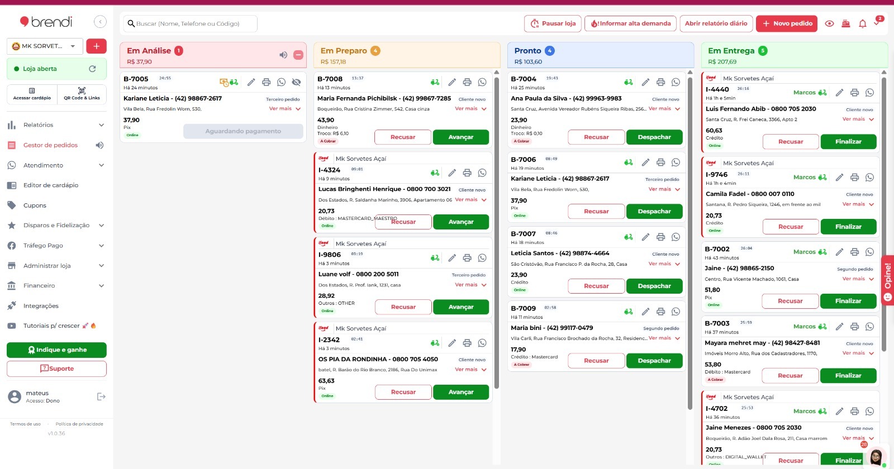Open WhatsApp chat for order B-7008
Image resolution: width=894 pixels, height=469 pixels.
point(482,82)
